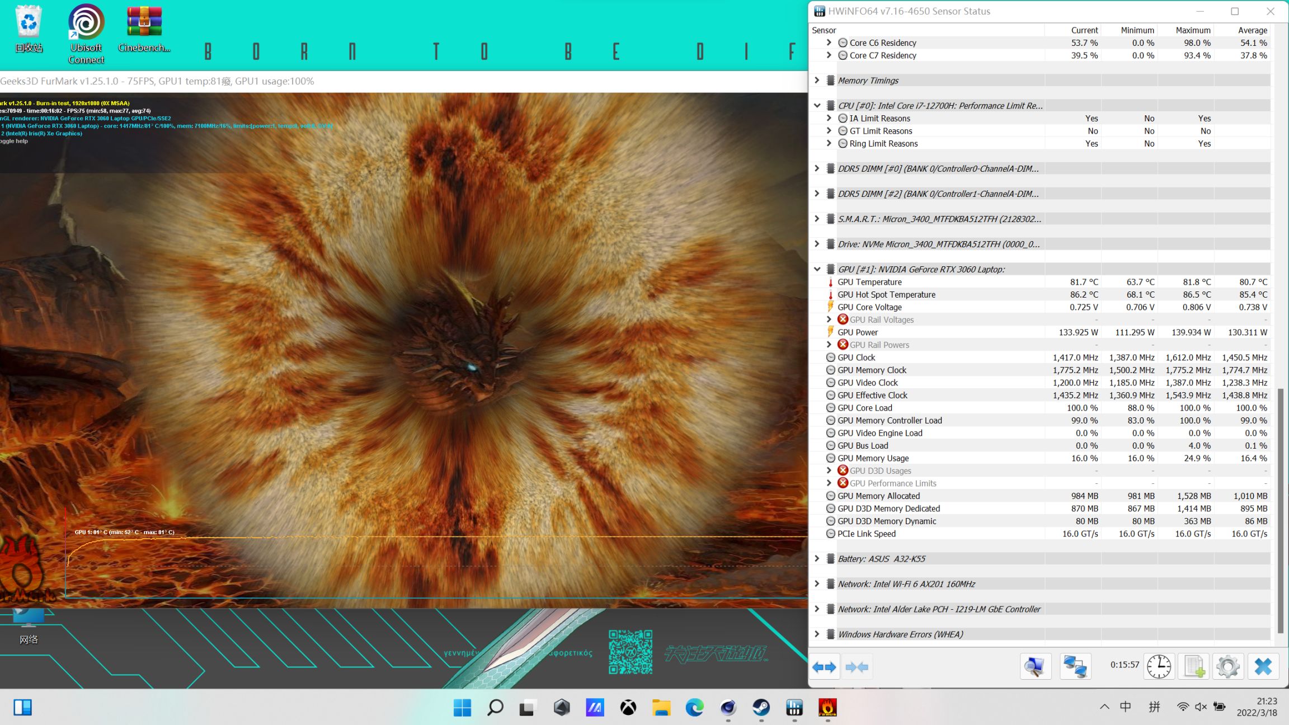Expand the disabled GPU Rail Voltages row

pyautogui.click(x=829, y=319)
